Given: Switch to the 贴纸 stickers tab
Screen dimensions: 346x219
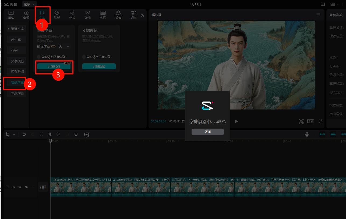Looking at the screenshot, I should (57, 15).
